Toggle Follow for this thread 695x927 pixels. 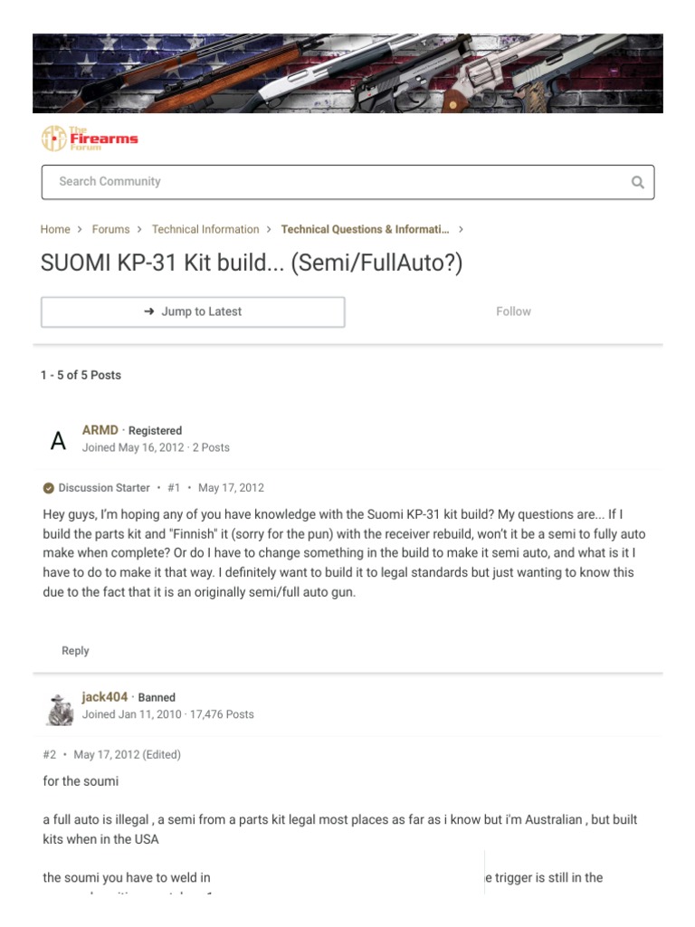(513, 311)
